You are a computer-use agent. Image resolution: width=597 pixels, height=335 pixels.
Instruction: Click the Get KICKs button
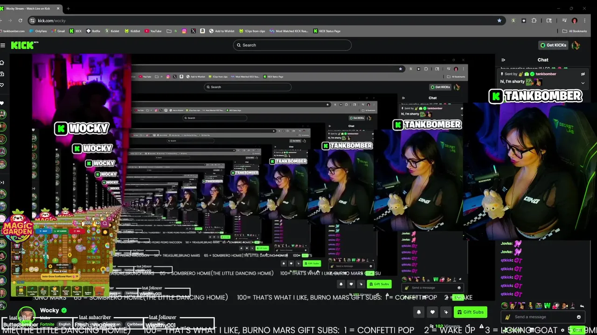click(x=553, y=45)
